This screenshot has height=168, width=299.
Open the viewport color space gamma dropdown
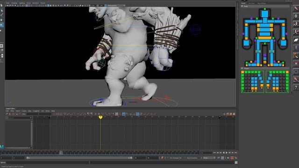[116, 6]
